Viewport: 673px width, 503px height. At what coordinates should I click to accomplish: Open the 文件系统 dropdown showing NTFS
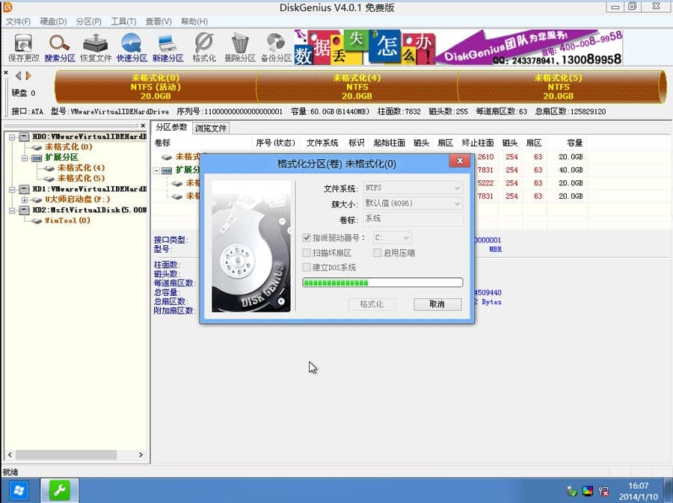coord(414,188)
